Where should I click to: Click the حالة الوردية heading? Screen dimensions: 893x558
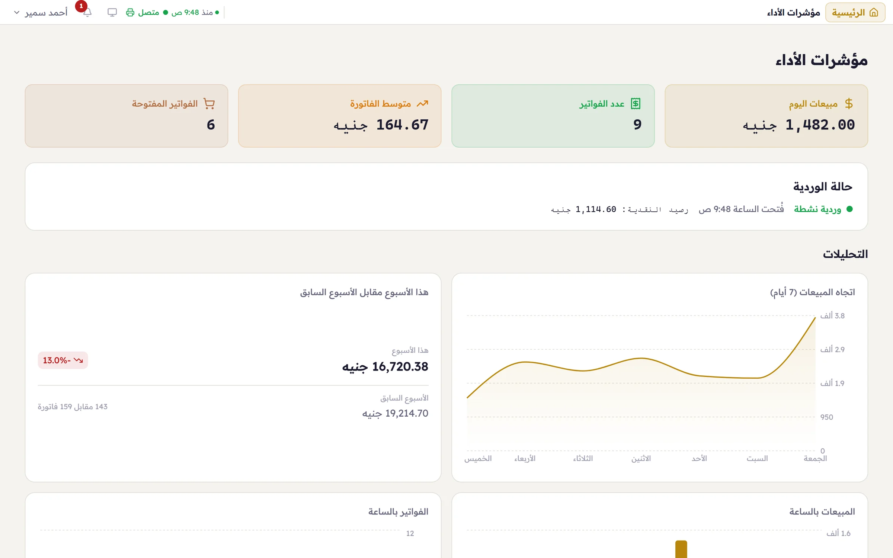coord(823,186)
